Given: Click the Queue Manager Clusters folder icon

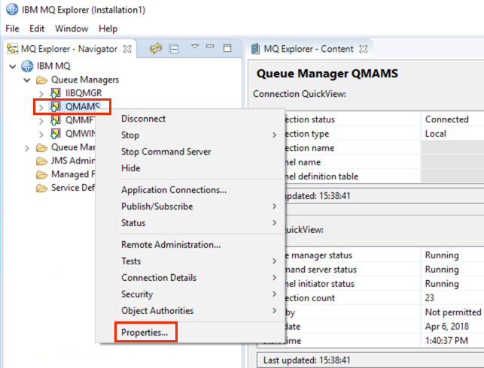Looking at the screenshot, I should pyautogui.click(x=41, y=147).
